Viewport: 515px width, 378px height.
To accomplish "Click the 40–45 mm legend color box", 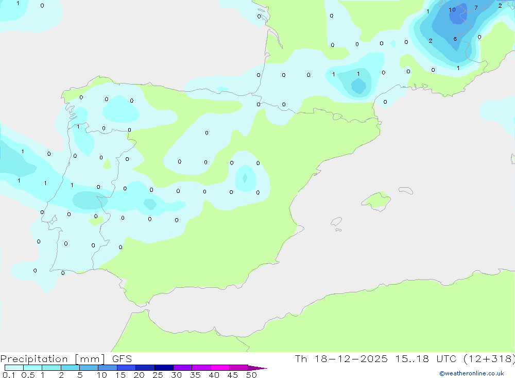I will [x=220, y=368].
